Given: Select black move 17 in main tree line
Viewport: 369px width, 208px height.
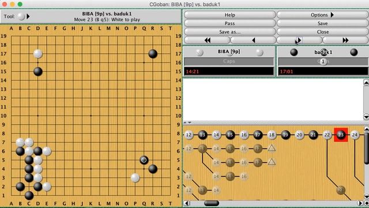Looking at the screenshot, I should (x=258, y=135).
